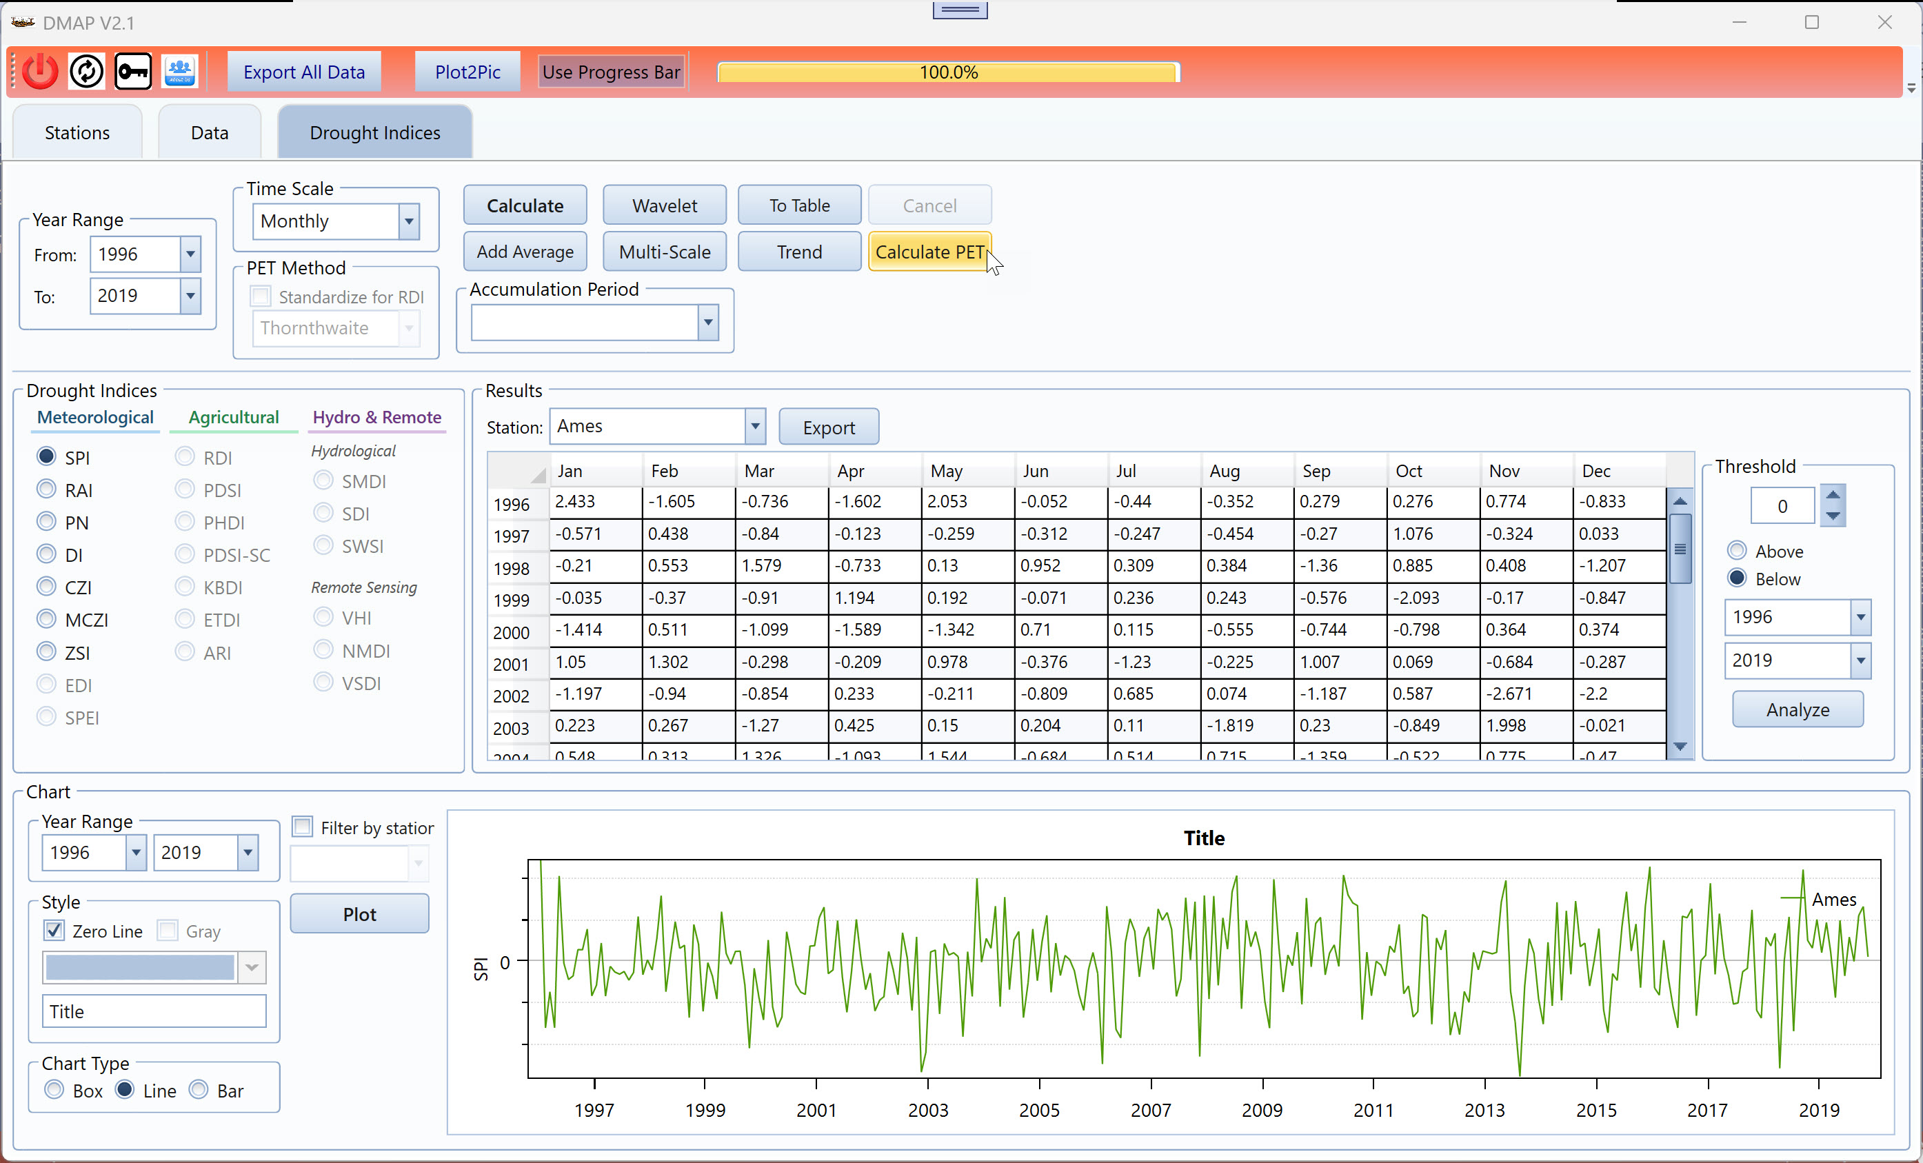Click the circular refresh icon

(x=87, y=72)
